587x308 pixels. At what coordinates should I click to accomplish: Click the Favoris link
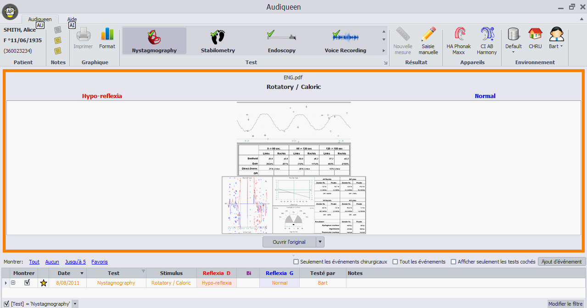[99, 261]
